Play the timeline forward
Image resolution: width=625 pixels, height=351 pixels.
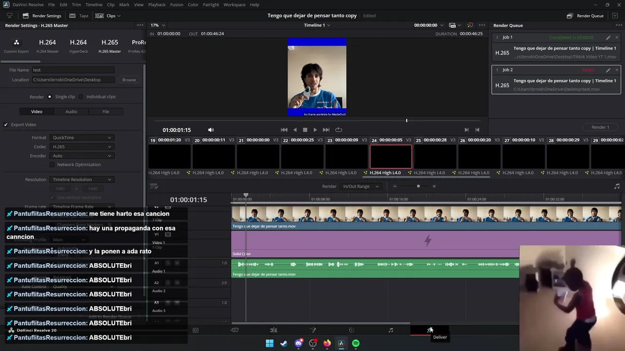coord(315,130)
